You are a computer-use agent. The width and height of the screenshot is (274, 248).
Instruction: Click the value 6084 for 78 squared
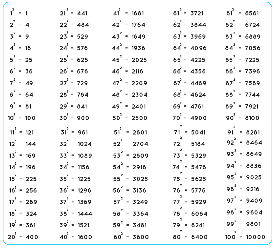click(x=199, y=214)
